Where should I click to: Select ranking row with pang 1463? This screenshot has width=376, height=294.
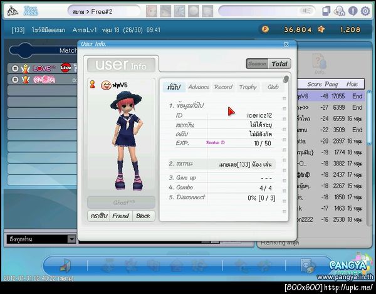click(331, 208)
